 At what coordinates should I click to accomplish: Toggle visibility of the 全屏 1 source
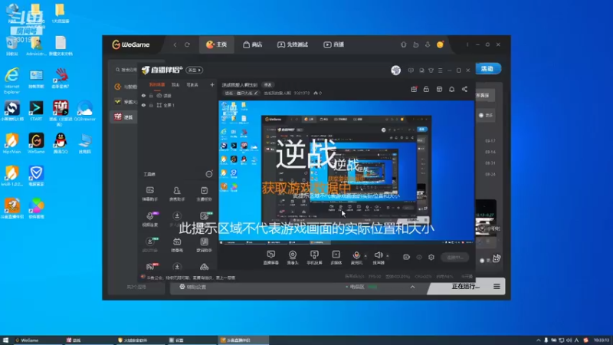point(143,105)
